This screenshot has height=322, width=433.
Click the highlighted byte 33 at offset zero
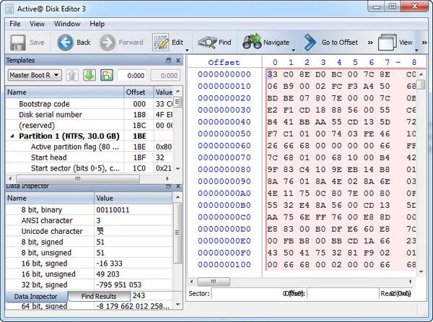pos(272,74)
